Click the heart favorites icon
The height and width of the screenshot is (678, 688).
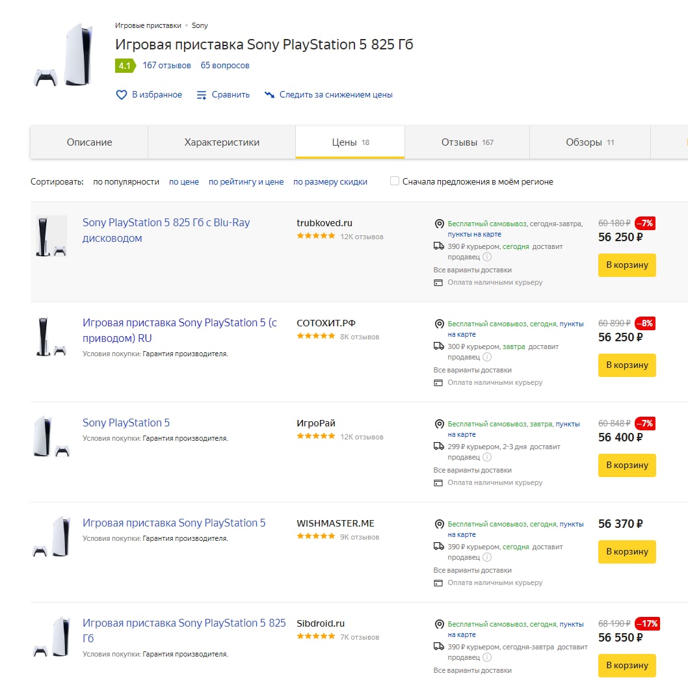121,95
